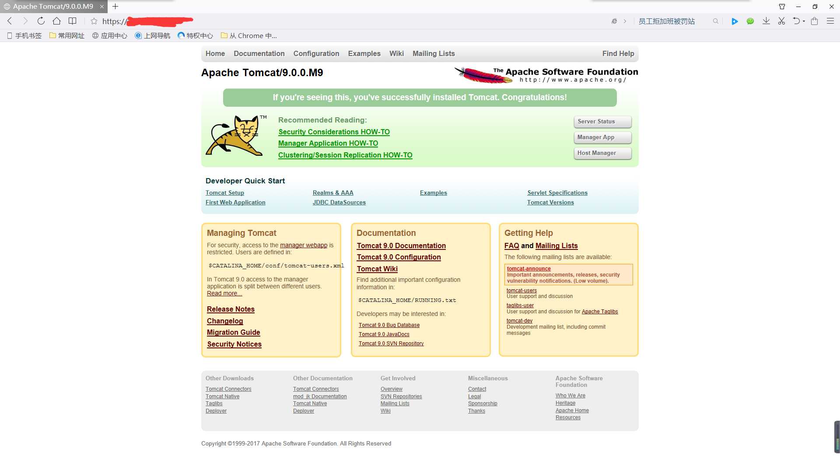Click the Tomcat cat logo image
This screenshot has height=456, width=840.
236,135
